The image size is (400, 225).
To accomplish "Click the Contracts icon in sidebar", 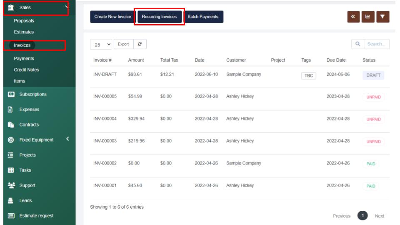I will tap(11, 125).
